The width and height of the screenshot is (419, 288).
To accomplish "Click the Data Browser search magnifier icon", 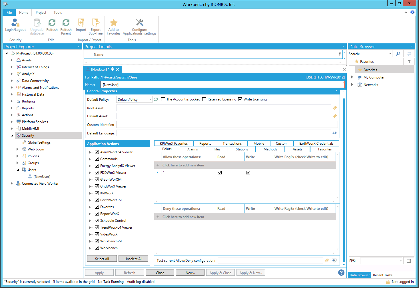I will pyautogui.click(x=398, y=54).
